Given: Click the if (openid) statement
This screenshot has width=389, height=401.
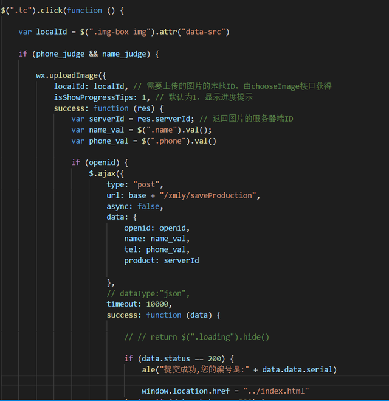Looking at the screenshot, I should point(100,162).
